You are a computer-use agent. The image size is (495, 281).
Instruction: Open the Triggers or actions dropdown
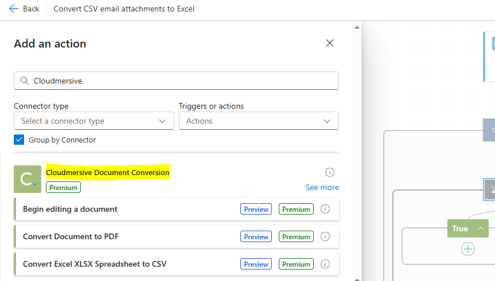[259, 121]
